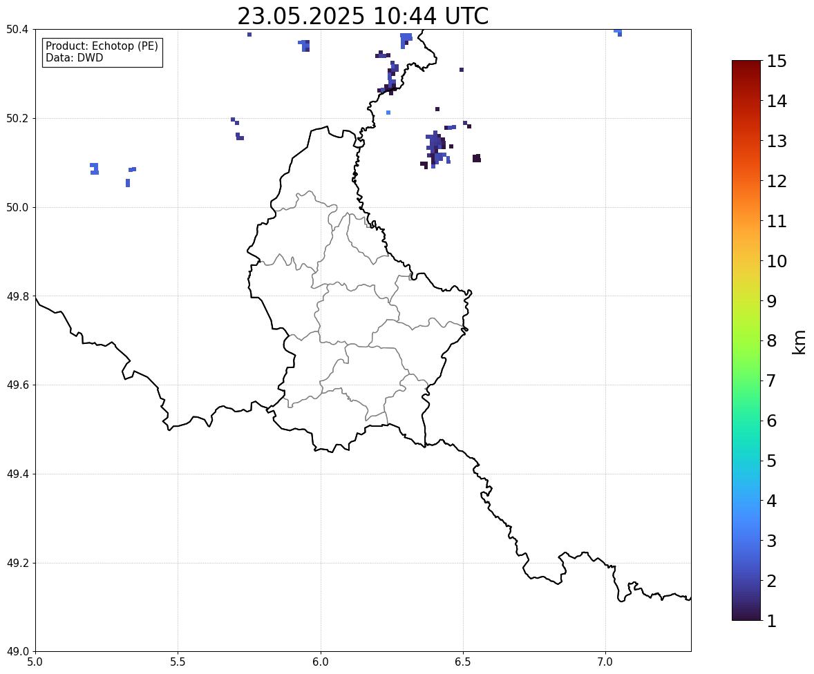This screenshot has height=674, width=814.
Task: Click the green section of colorbar near 8
Action: click(746, 341)
